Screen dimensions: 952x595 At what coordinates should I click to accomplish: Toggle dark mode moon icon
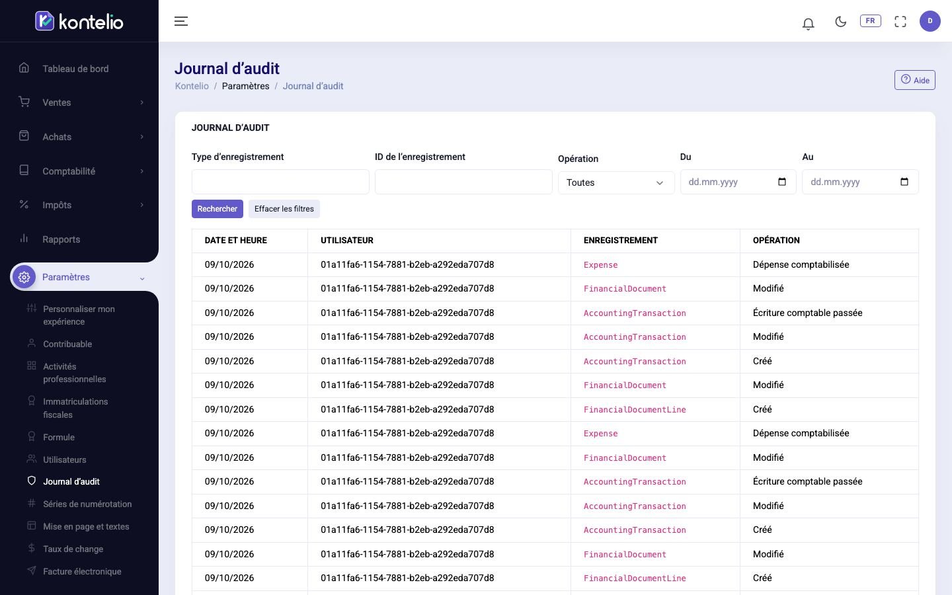[x=840, y=22]
